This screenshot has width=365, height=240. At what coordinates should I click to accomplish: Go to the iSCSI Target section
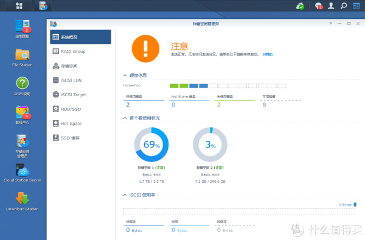tap(80, 94)
